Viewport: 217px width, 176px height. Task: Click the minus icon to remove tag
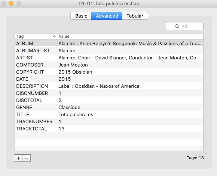(26, 158)
